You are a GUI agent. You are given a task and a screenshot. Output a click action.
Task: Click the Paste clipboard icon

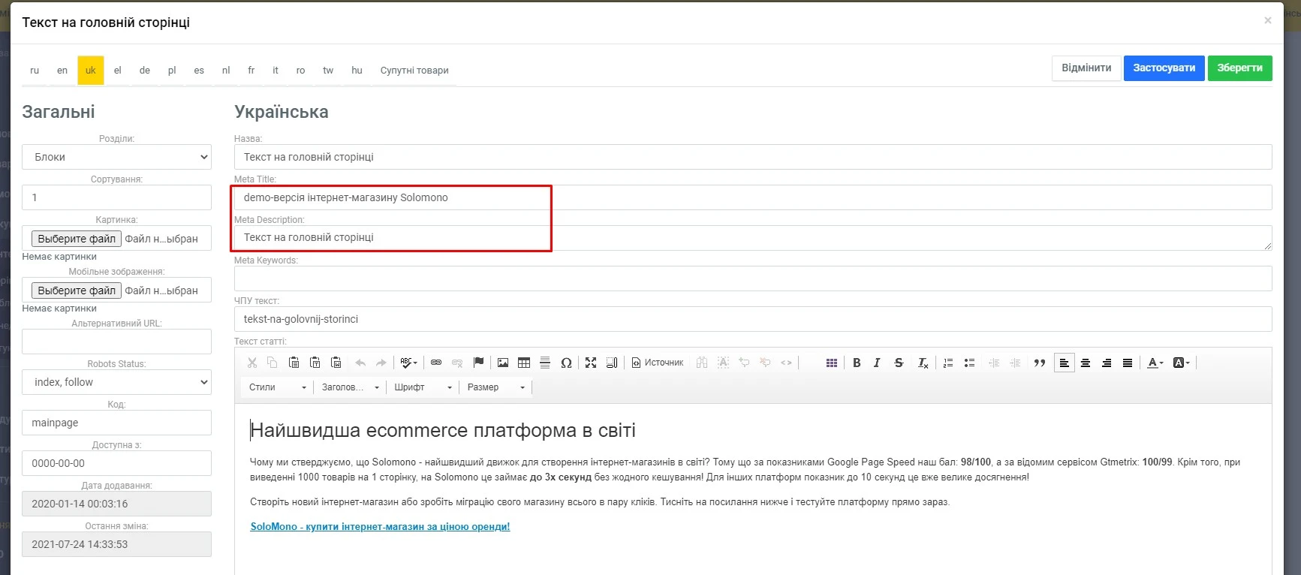[x=294, y=363]
